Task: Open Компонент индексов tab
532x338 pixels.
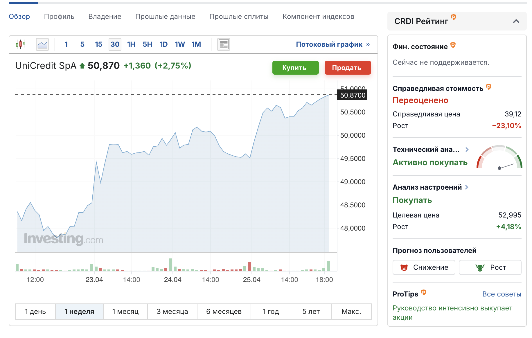Action: (318, 17)
